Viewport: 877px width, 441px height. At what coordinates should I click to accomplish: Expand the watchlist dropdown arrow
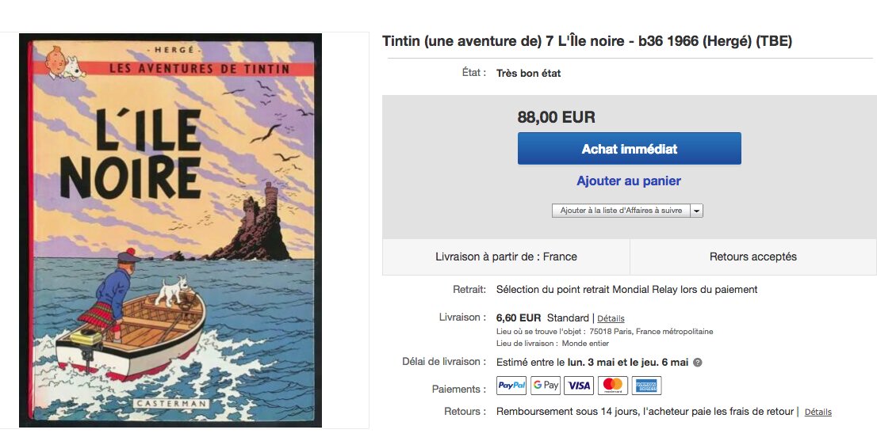pos(696,211)
